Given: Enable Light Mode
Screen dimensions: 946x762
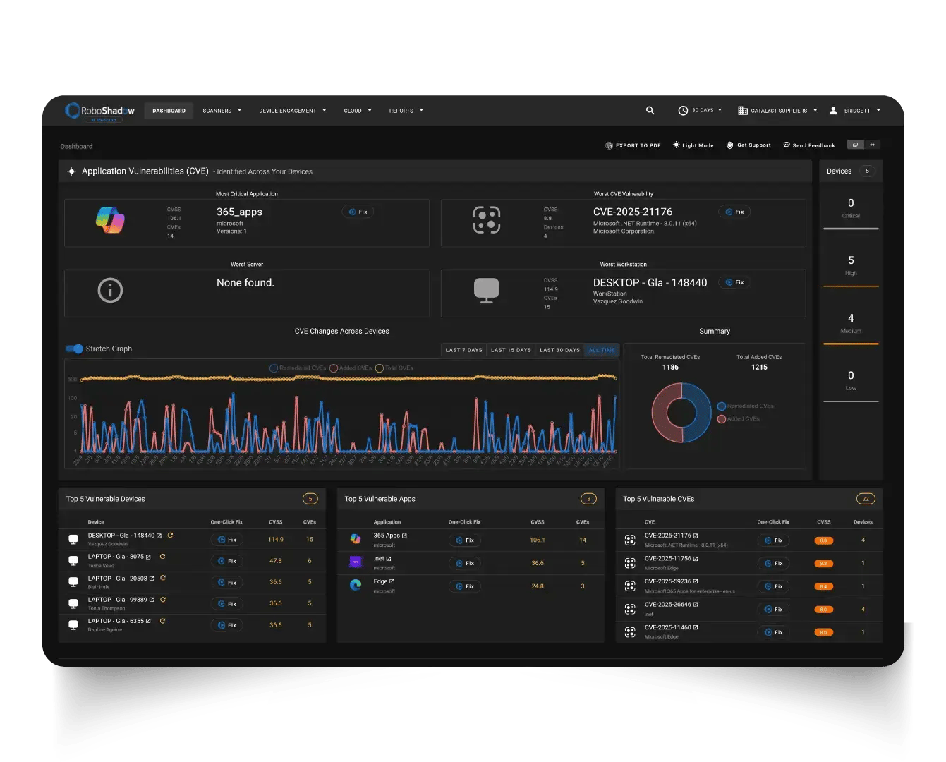Looking at the screenshot, I should tap(693, 145).
